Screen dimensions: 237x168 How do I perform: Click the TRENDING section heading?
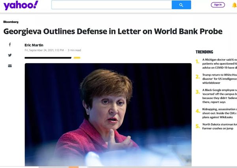pyautogui.click(x=204, y=52)
